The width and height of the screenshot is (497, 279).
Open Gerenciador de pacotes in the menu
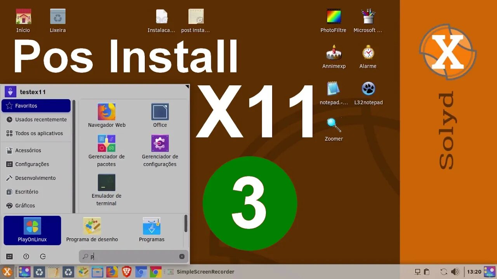pyautogui.click(x=106, y=151)
